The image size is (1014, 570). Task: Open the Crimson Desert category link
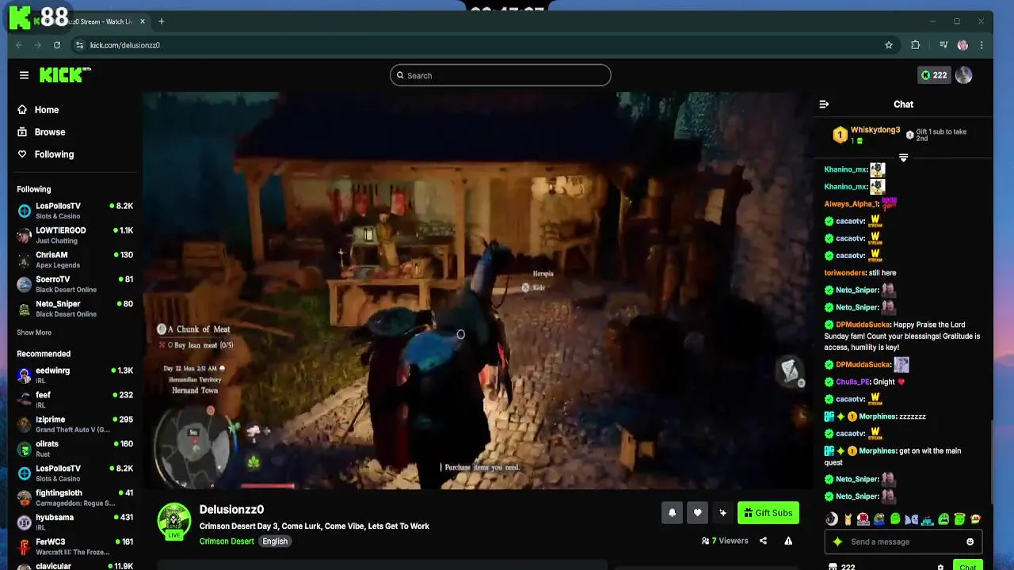(x=227, y=541)
